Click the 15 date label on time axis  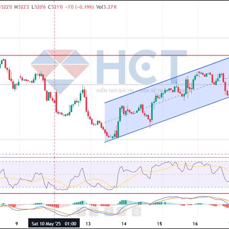(160, 224)
